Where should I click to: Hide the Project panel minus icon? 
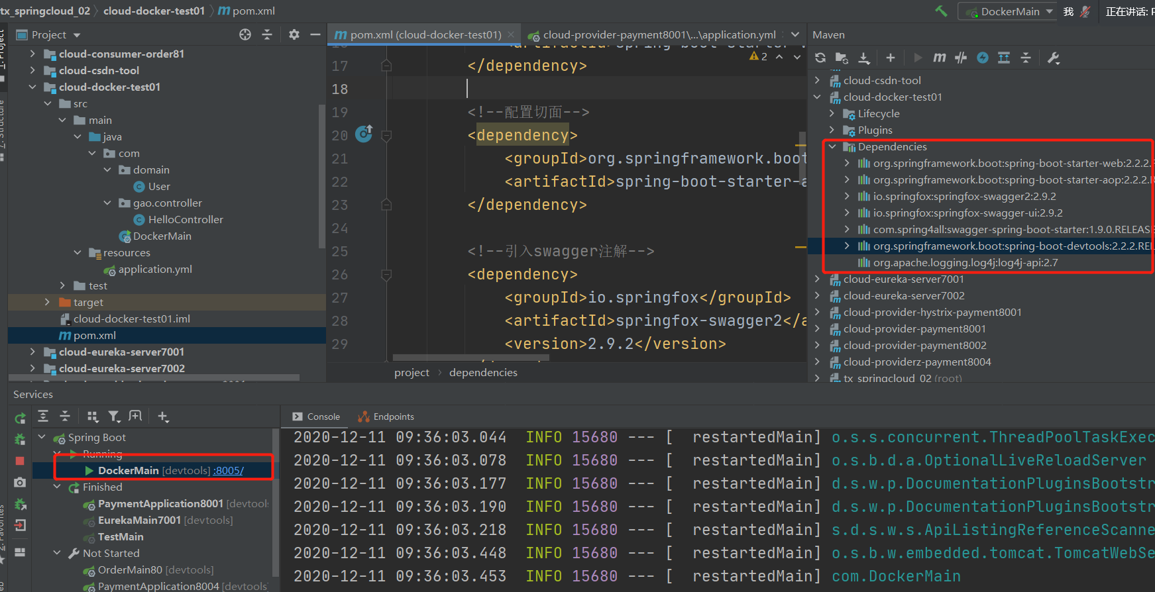[315, 34]
